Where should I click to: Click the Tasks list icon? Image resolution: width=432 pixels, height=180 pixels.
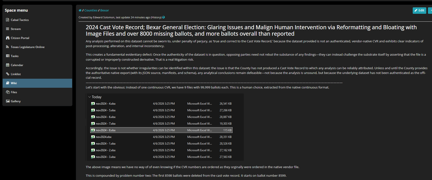[x=8, y=56]
